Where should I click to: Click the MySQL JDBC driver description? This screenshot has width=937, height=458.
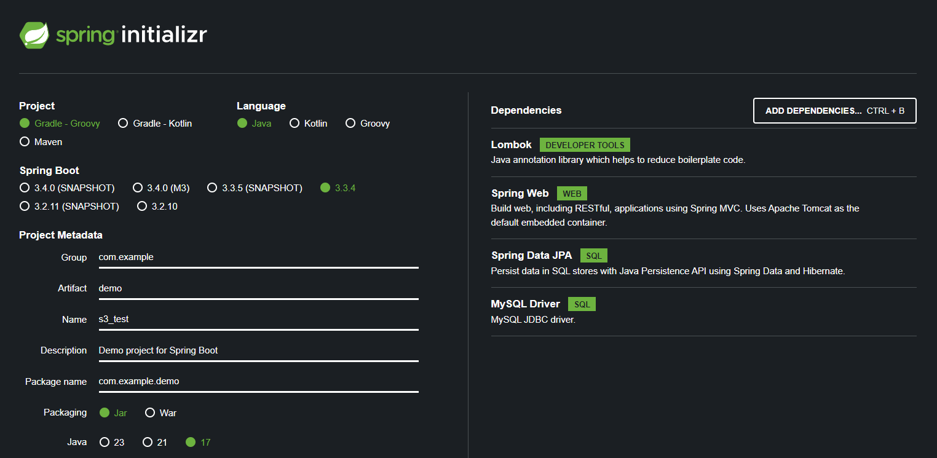[533, 320]
